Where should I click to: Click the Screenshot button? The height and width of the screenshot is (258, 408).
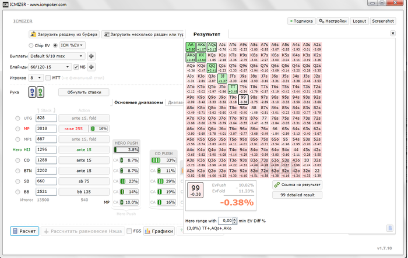[x=383, y=21]
